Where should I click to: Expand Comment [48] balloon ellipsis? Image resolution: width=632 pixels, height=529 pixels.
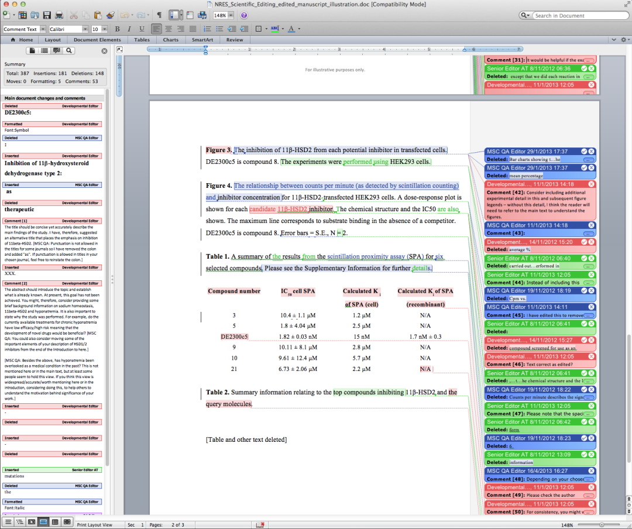[589, 479]
